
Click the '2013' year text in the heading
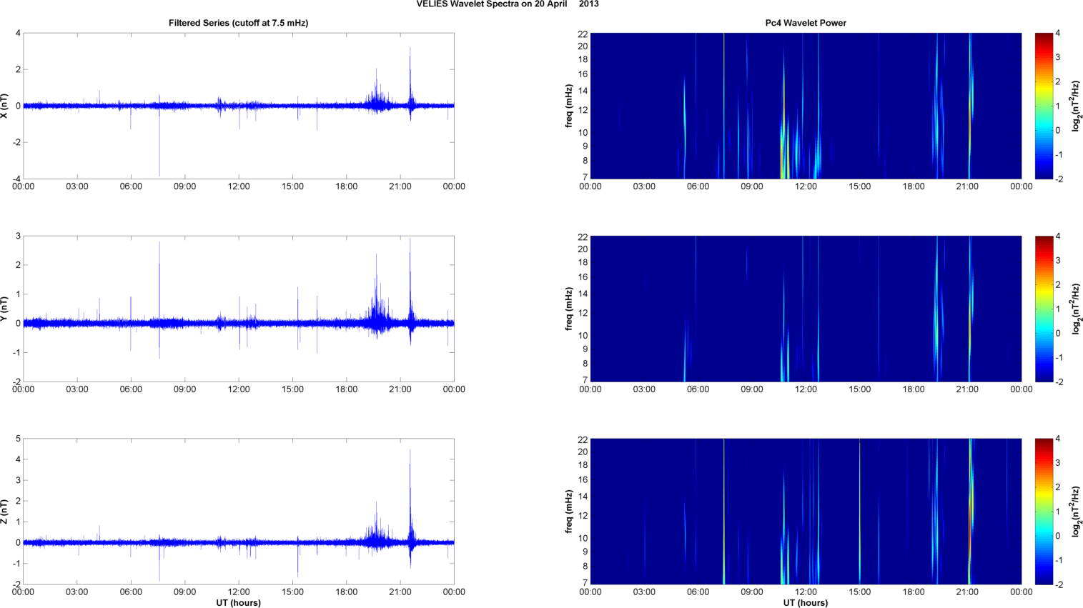click(589, 4)
